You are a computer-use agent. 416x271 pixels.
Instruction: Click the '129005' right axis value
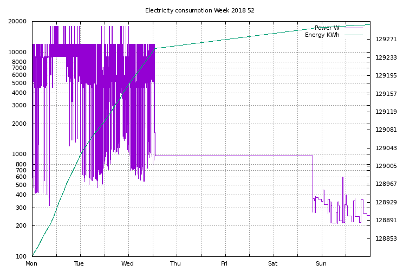coord(386,166)
